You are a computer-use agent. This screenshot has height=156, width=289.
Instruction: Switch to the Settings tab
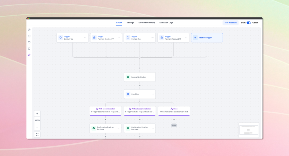(x=130, y=23)
